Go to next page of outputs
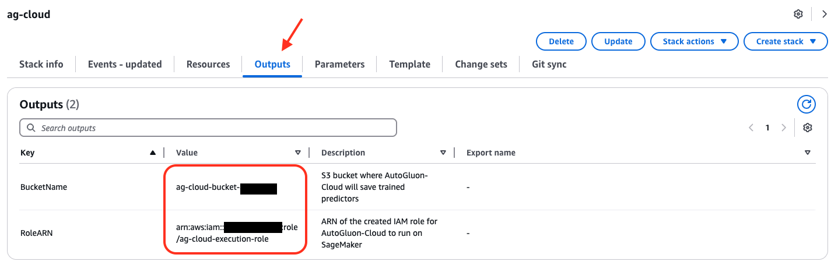 pyautogui.click(x=784, y=128)
